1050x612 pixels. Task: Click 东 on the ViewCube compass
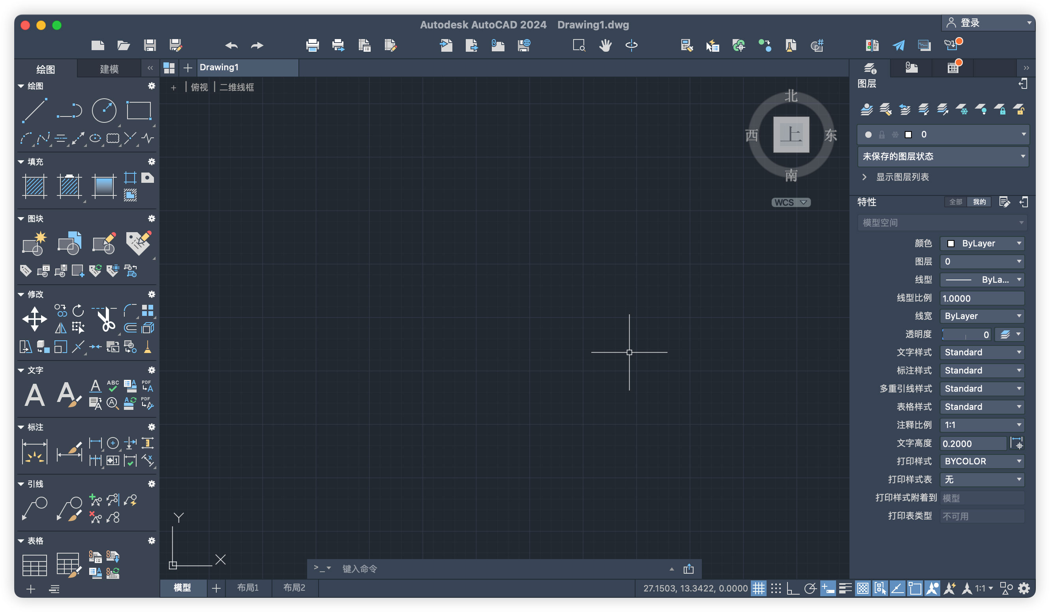[x=831, y=135]
